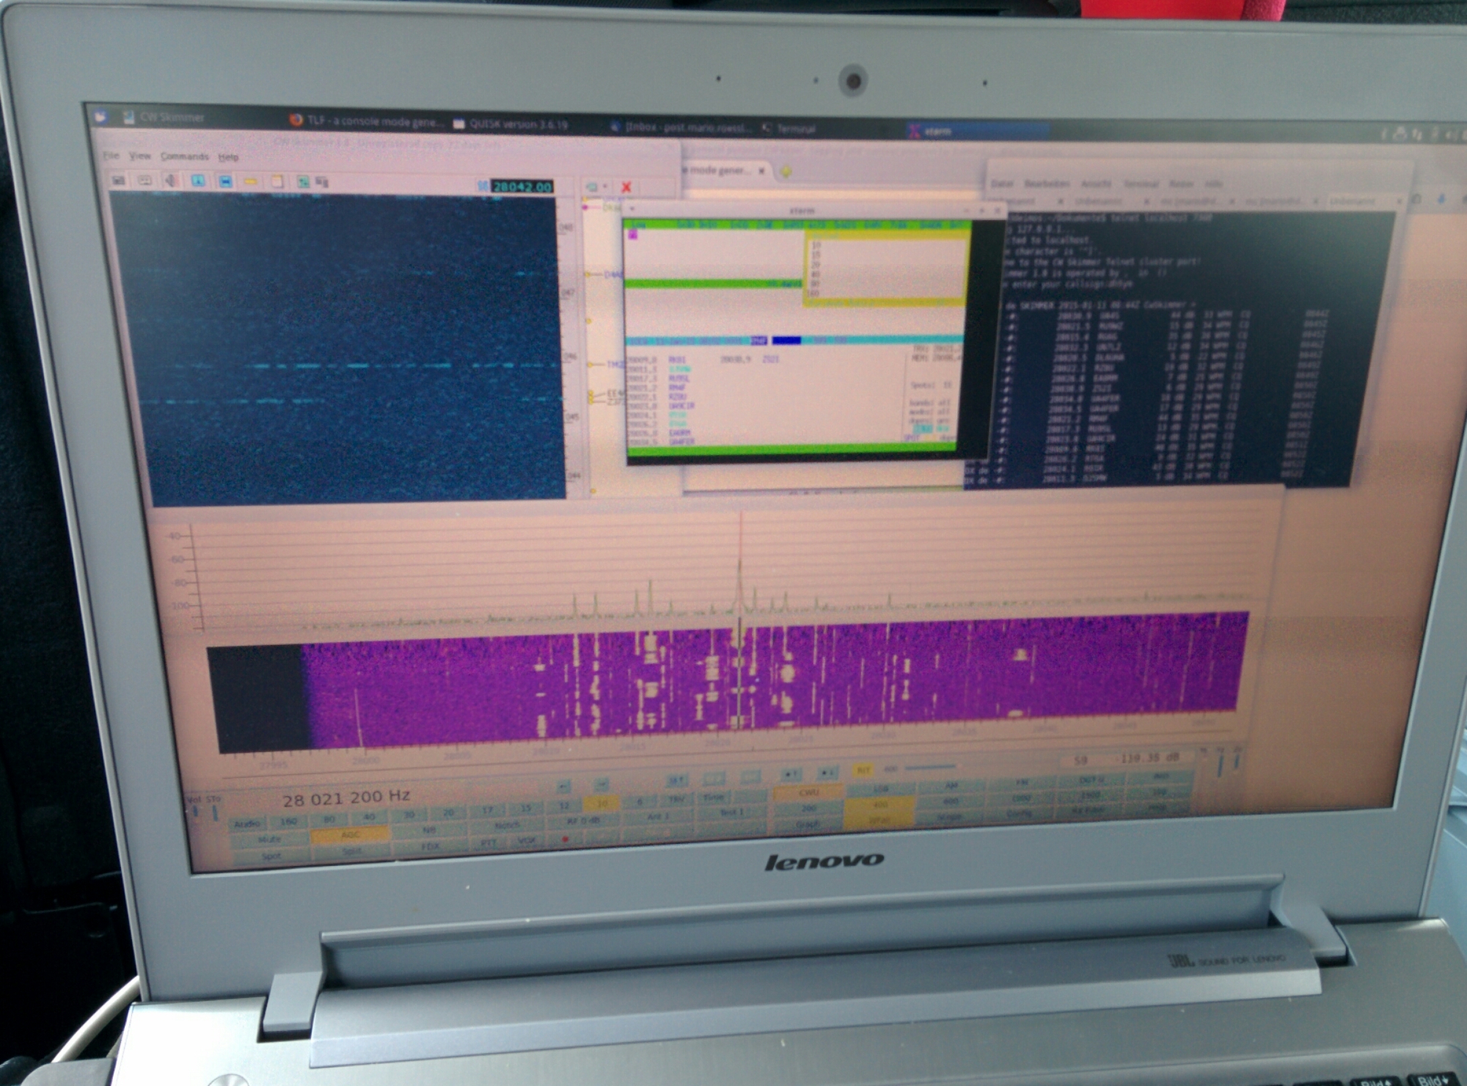Show the WFall waterfall screen
Image resolution: width=1467 pixels, height=1086 pixels.
click(879, 820)
